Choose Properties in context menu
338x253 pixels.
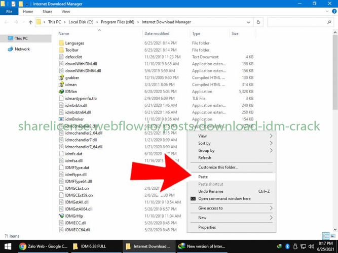[231, 227]
